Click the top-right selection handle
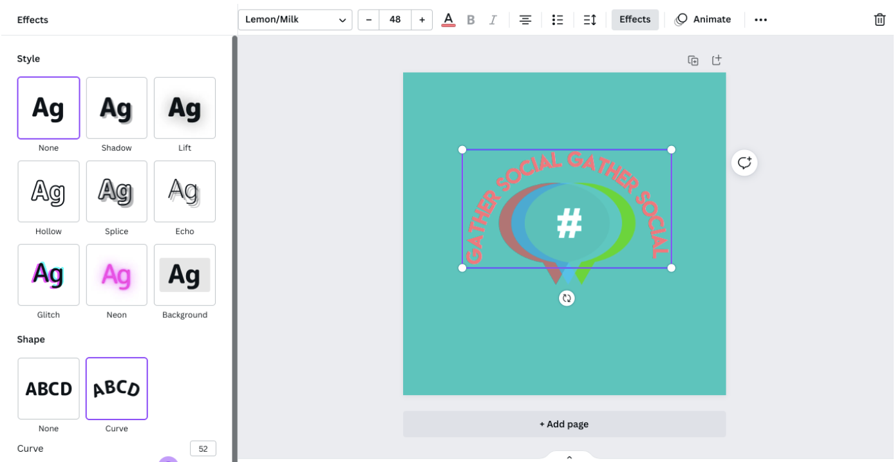Image resolution: width=895 pixels, height=462 pixels. coord(671,150)
